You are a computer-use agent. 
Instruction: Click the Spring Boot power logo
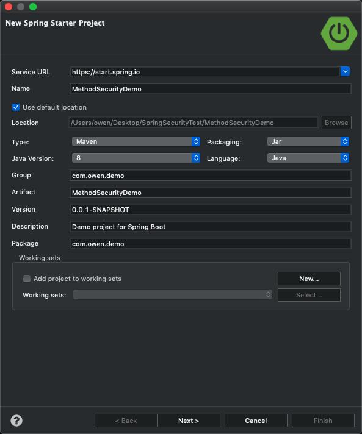coord(339,33)
